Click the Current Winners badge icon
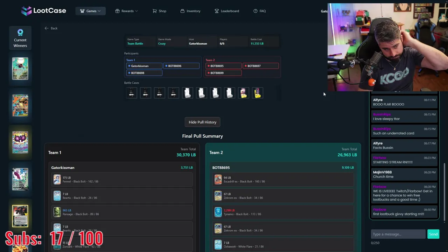The width and height of the screenshot is (448, 252). click(x=20, y=33)
